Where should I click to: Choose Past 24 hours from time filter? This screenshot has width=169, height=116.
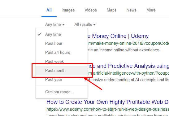(x=62, y=52)
